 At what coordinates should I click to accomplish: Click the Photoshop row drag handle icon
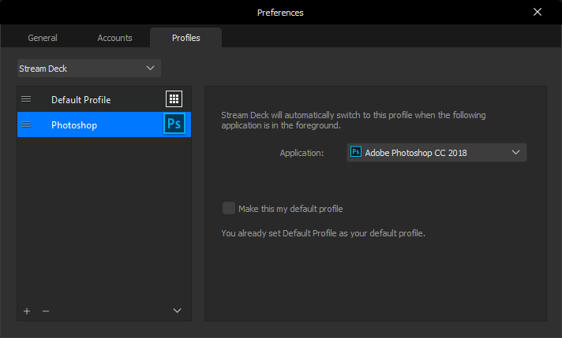tap(26, 124)
